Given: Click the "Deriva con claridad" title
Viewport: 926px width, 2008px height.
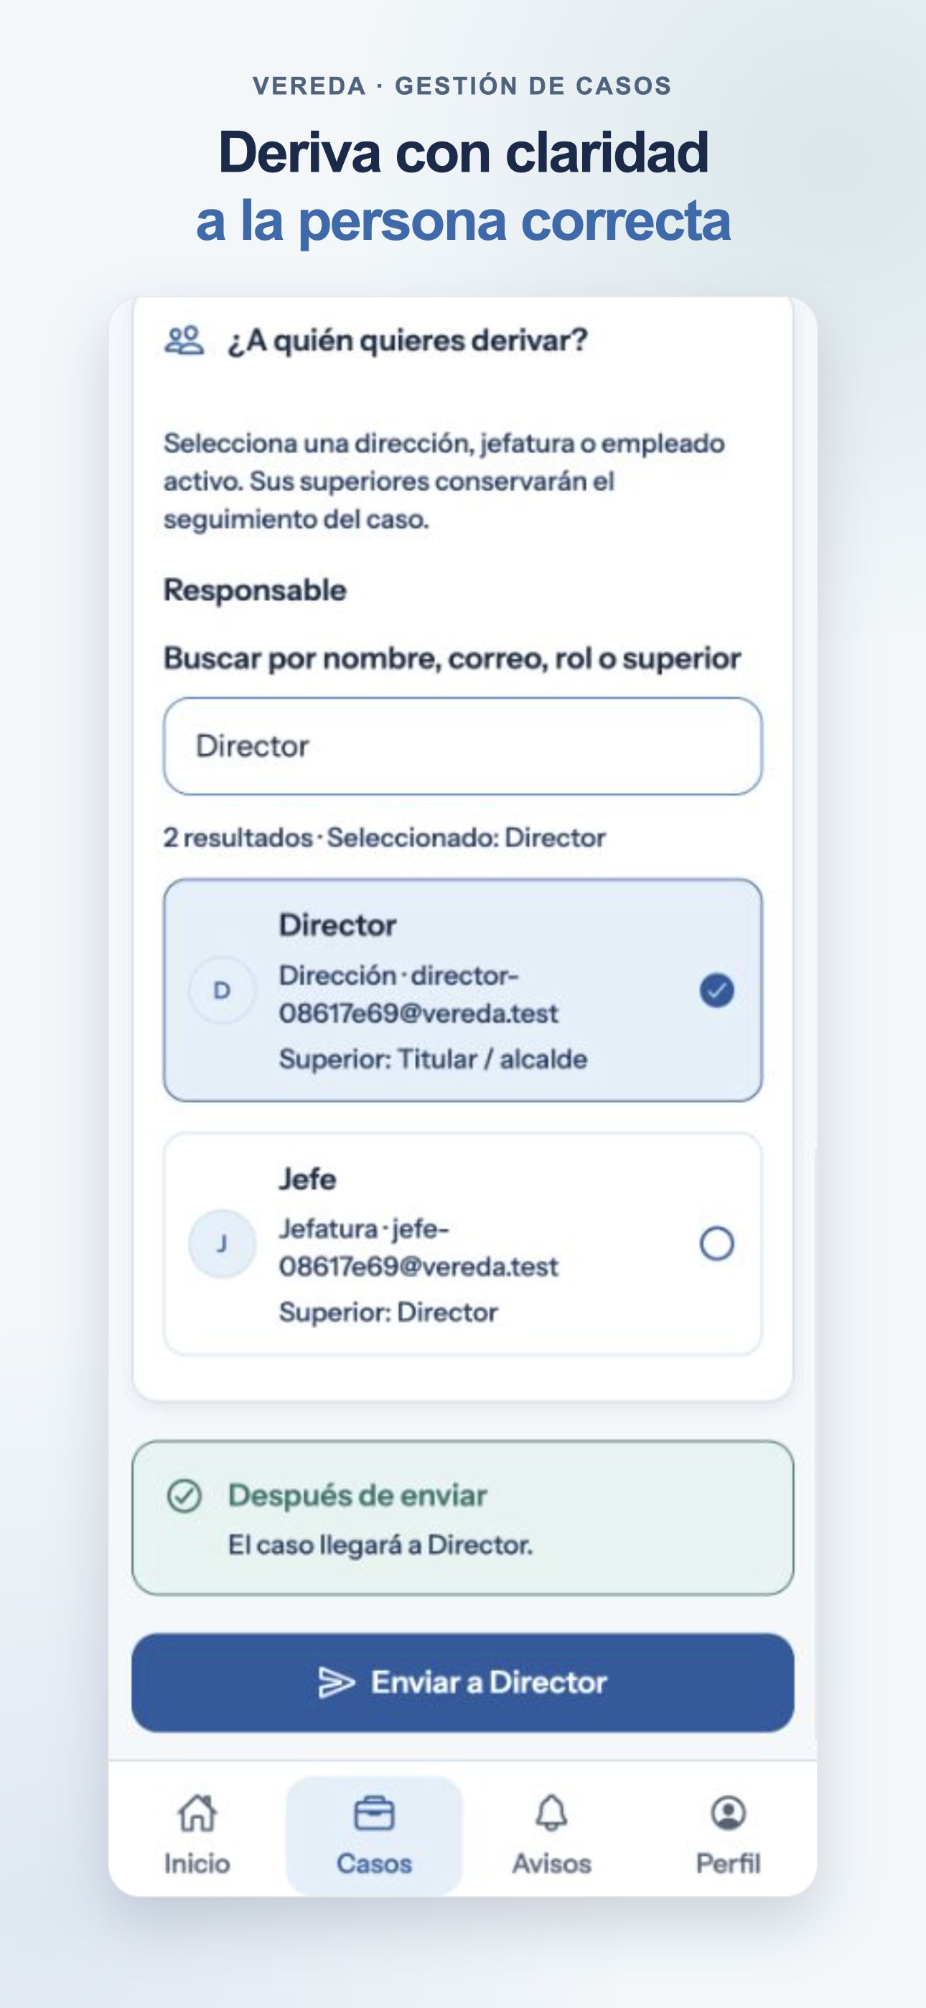Looking at the screenshot, I should tap(463, 152).
